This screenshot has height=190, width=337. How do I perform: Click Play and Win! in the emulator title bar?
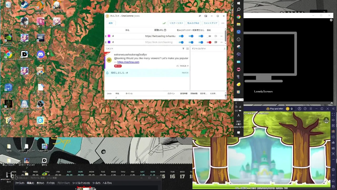pyautogui.click(x=275, y=109)
